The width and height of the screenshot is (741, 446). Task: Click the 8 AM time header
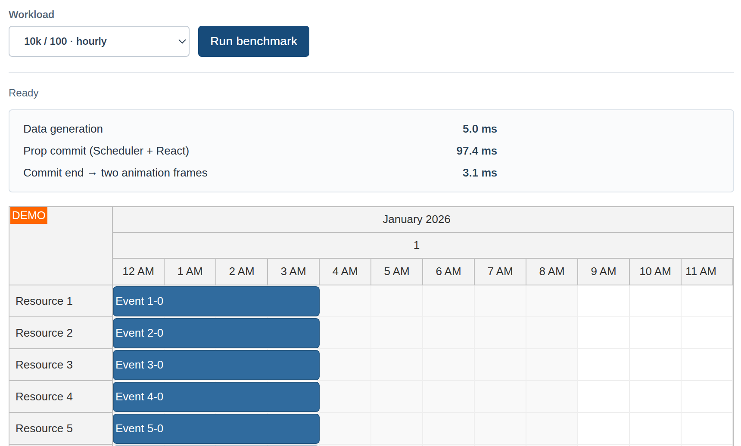click(552, 272)
